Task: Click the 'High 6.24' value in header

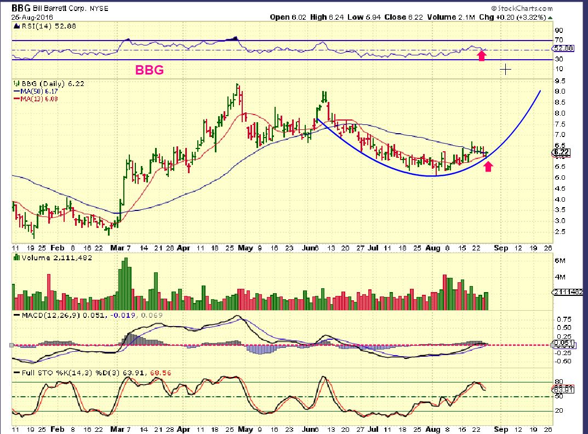Action: [327, 17]
